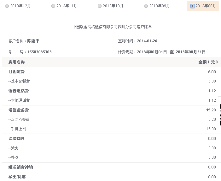Click the --点对点短信 row label
The image size is (221, 181).
19,119
